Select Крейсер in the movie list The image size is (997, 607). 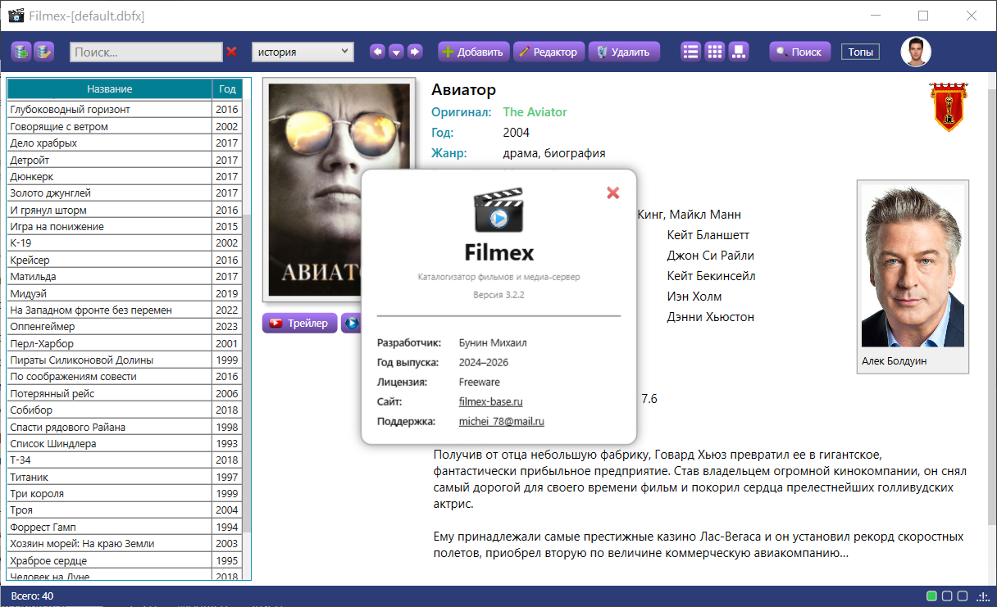125,260
